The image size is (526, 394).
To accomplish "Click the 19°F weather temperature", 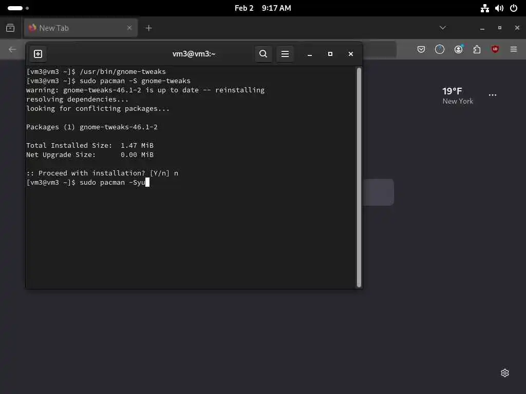I will tap(452, 91).
